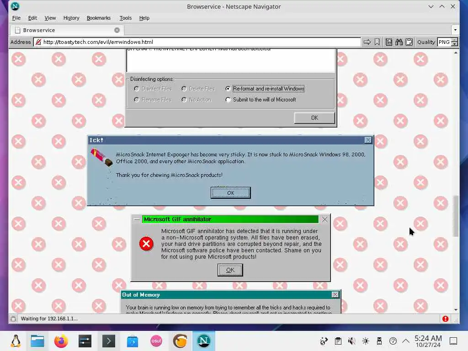
Task: Select the Delete Files radio button
Action: tap(184, 89)
